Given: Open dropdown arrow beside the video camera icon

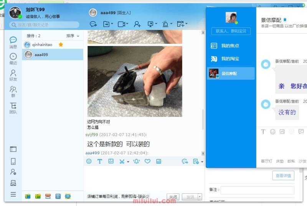Looking at the screenshot, I should 127,24.
